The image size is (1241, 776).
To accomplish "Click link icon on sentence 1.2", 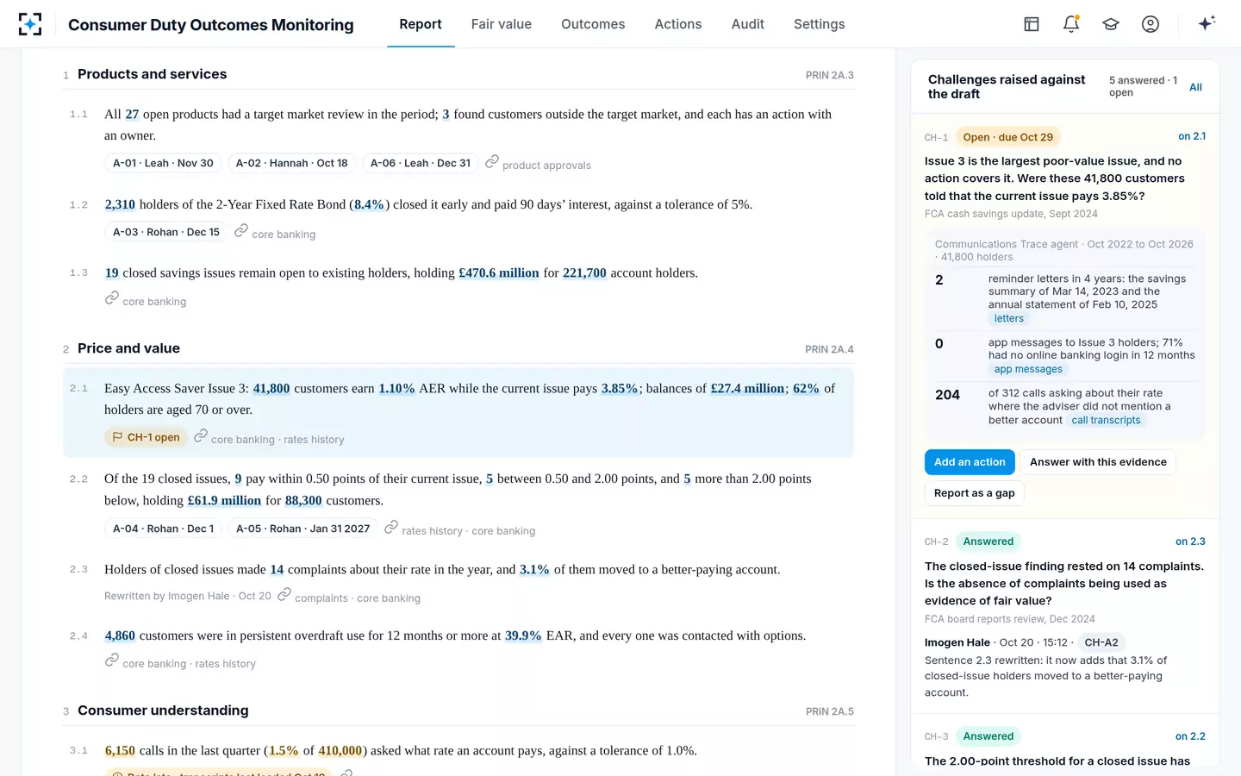I will click(241, 230).
